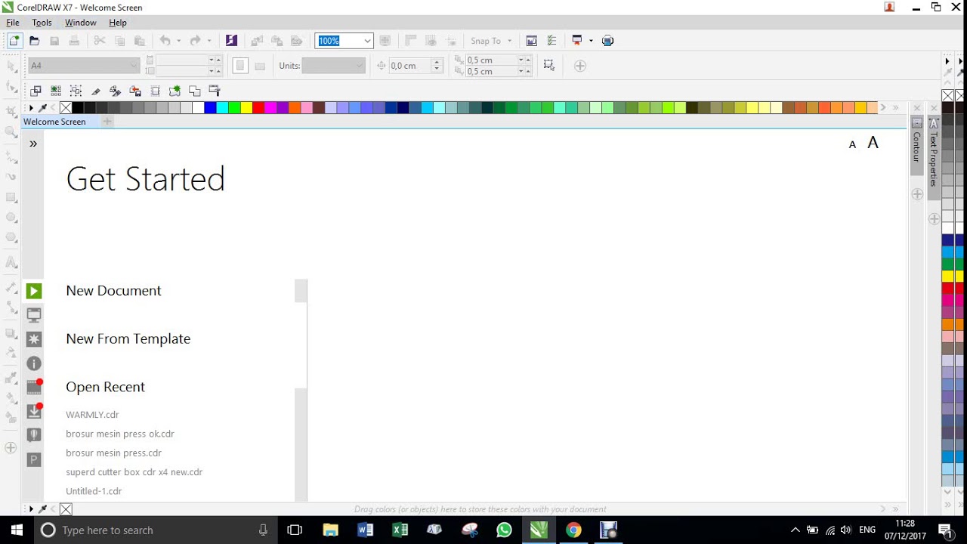967x544 pixels.
Task: Click the welcome screen vertical scrollbar
Action: (301, 390)
